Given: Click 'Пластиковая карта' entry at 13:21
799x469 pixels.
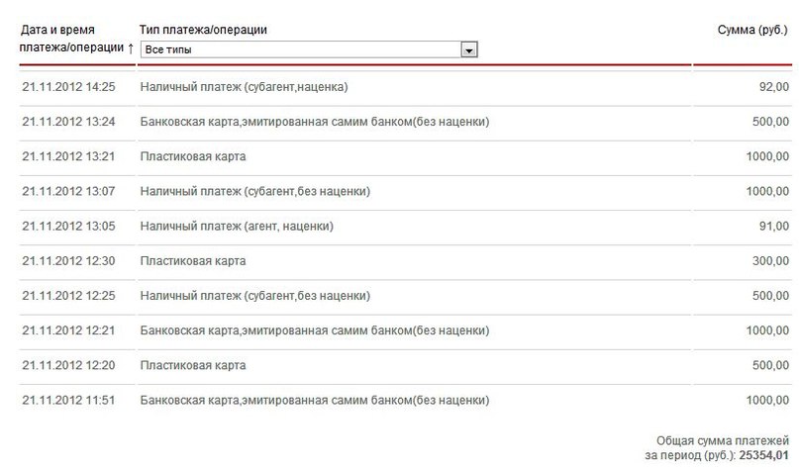Looking at the screenshot, I should tap(193, 156).
